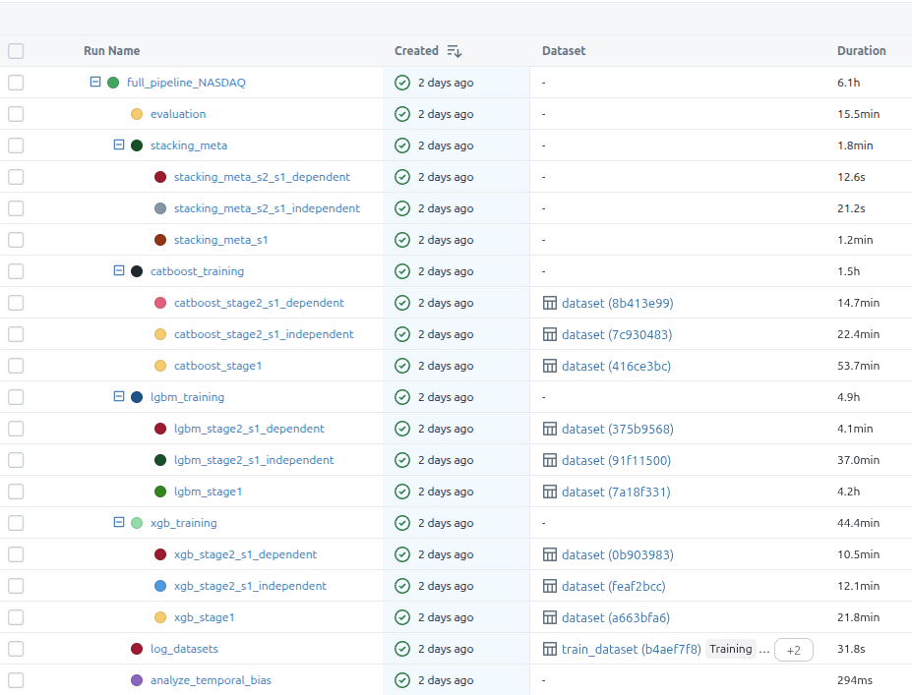Click the table icon next to train_dataset
The image size is (912, 695).
pyautogui.click(x=550, y=649)
